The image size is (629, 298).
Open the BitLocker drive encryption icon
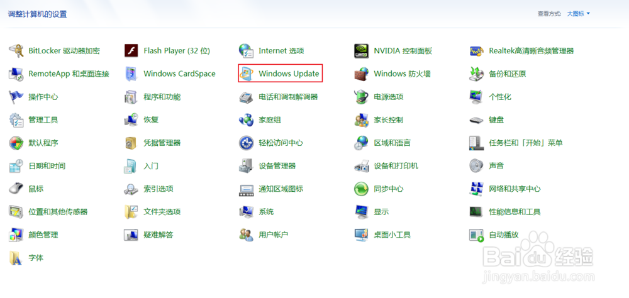[x=16, y=51]
